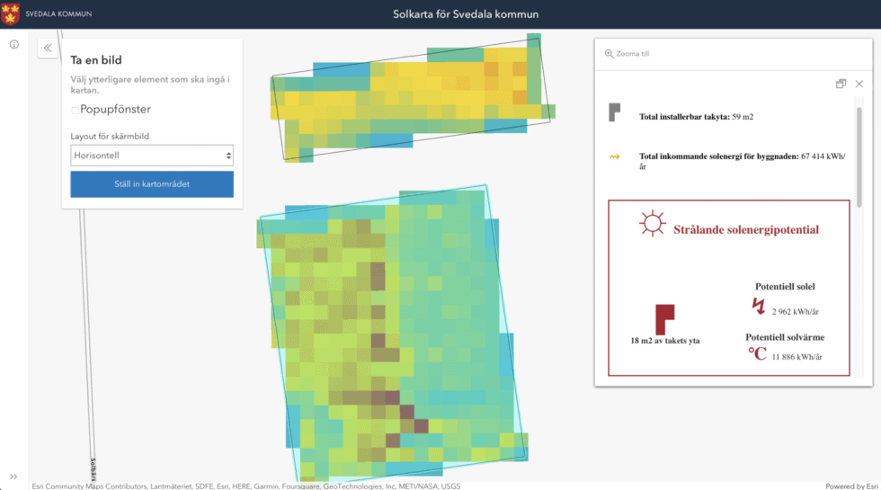Enable the Popupfönster checkbox
This screenshot has height=490, width=881.
pyautogui.click(x=76, y=110)
